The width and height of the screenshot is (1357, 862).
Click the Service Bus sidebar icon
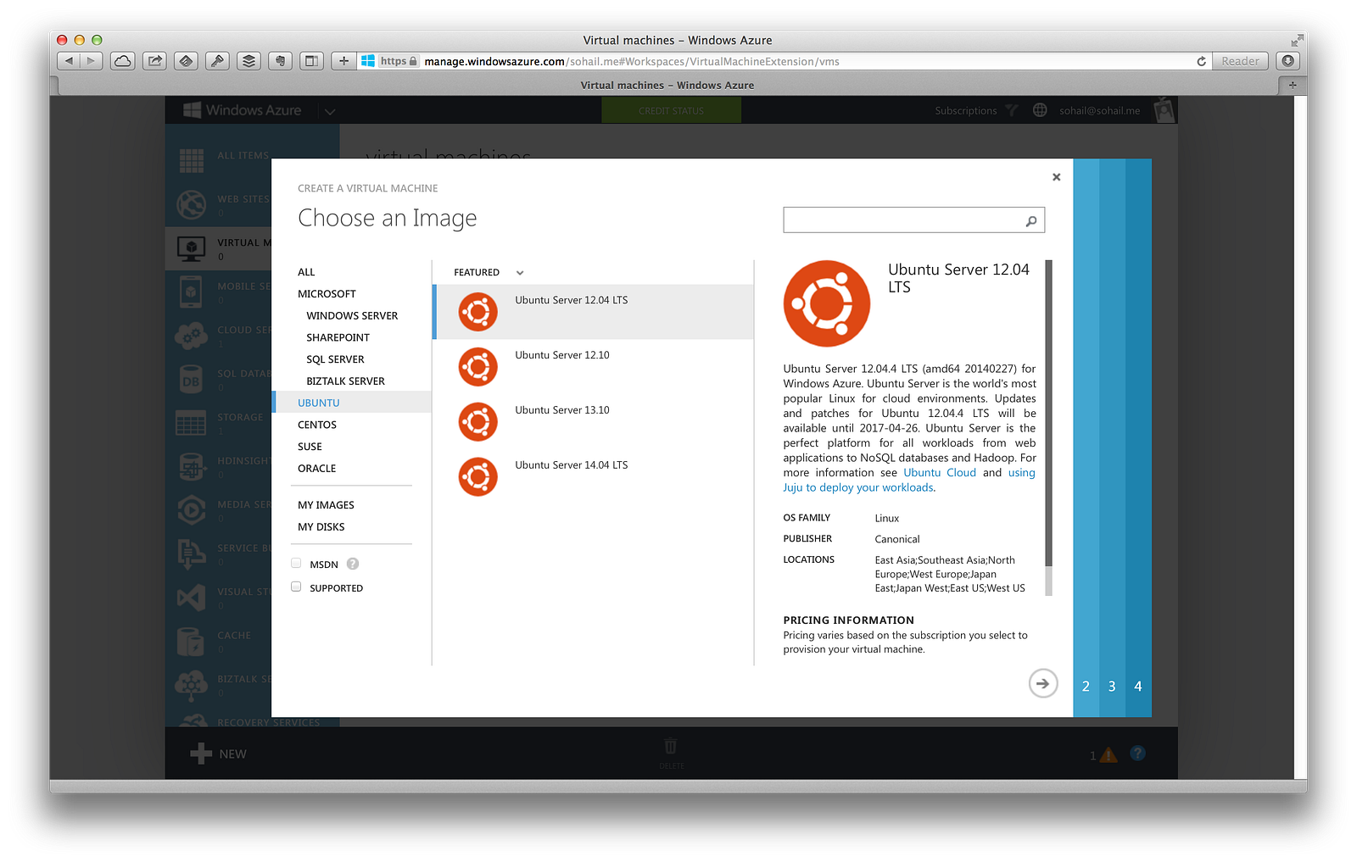click(x=192, y=554)
